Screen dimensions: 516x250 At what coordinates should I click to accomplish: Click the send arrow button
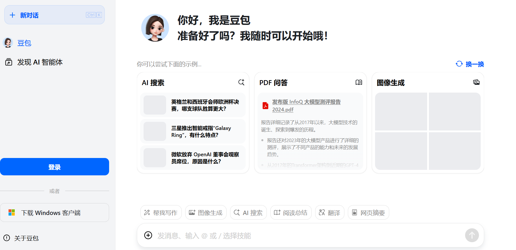point(472,235)
